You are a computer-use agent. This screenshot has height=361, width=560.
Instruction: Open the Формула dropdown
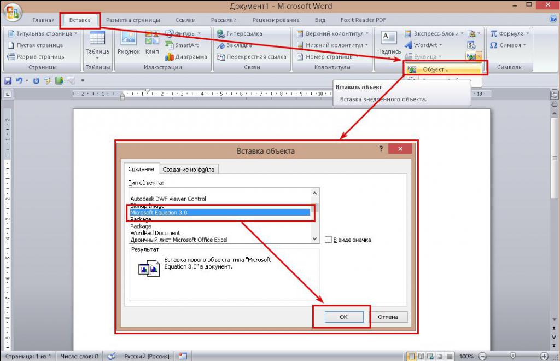[x=508, y=33]
